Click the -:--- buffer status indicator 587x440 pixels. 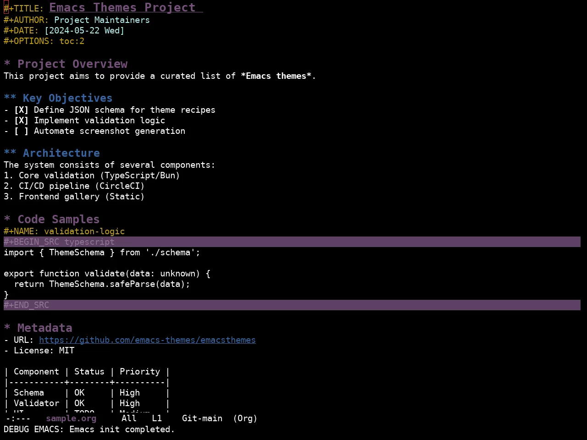pos(18,418)
